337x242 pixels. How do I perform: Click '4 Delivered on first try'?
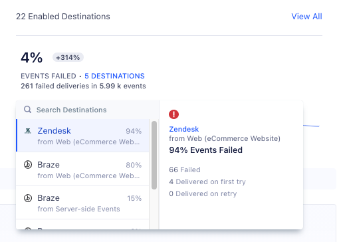207,181
